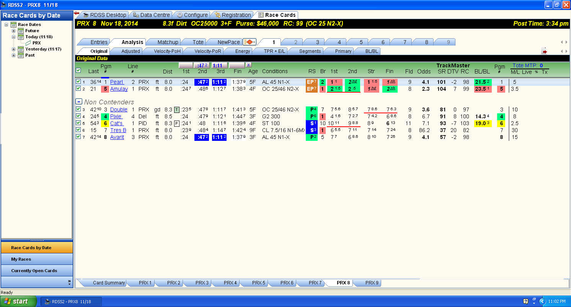Switch to the Configure tab
571x307 pixels.
(192, 15)
